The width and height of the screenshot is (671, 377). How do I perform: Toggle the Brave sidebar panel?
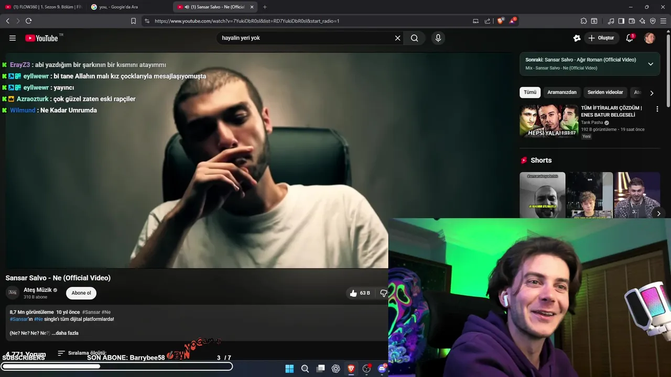(x=621, y=21)
